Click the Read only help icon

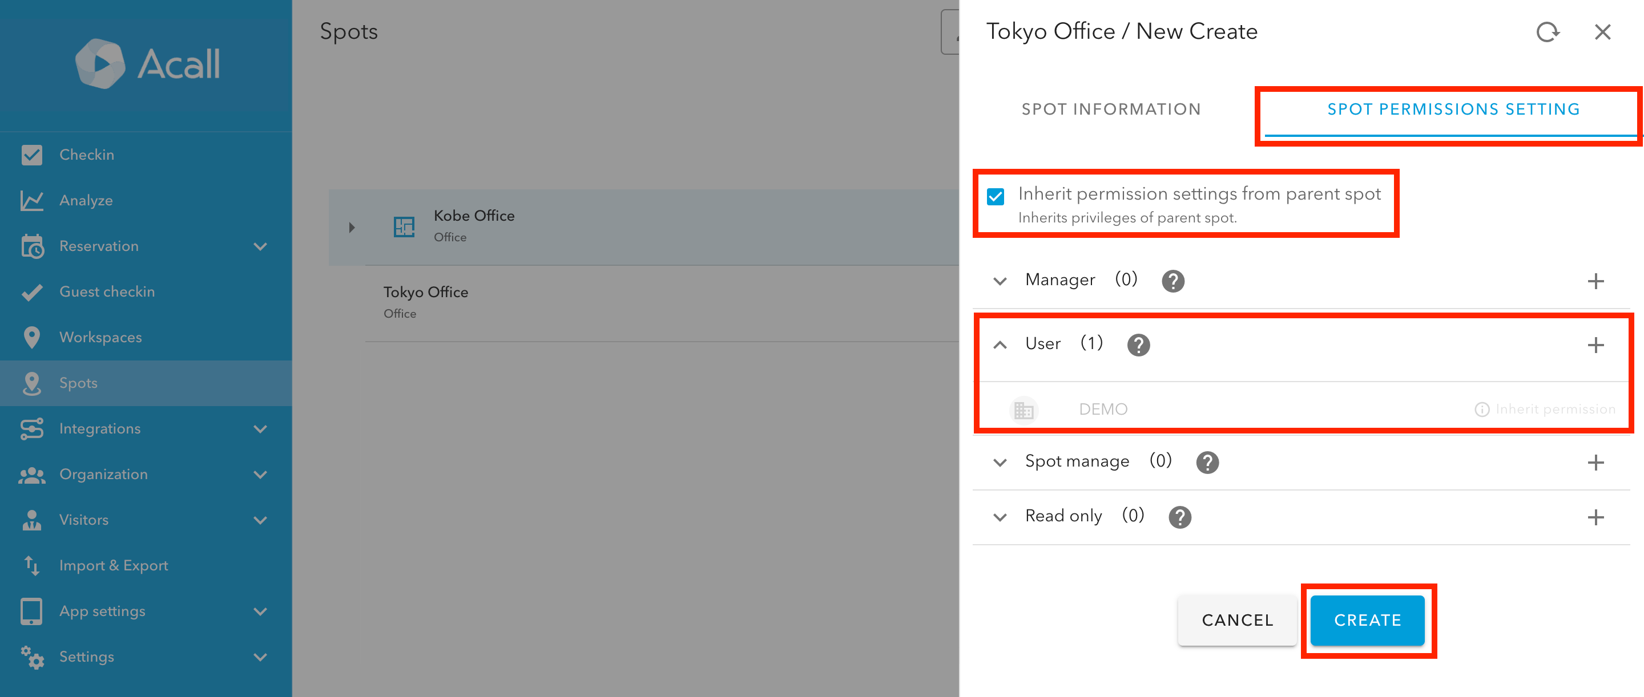click(x=1179, y=517)
